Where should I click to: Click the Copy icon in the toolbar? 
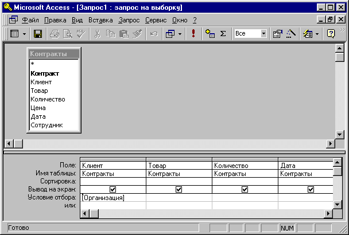pos(110,34)
